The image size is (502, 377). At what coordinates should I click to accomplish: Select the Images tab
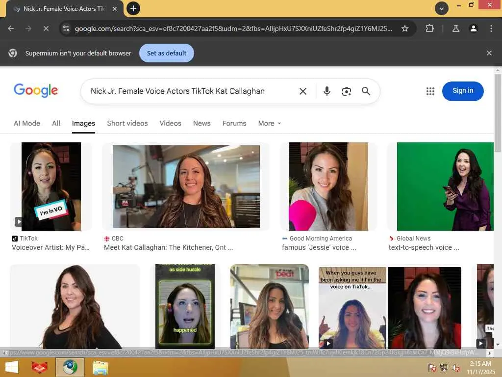click(x=83, y=123)
